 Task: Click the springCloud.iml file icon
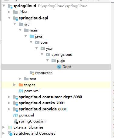point(16,121)
